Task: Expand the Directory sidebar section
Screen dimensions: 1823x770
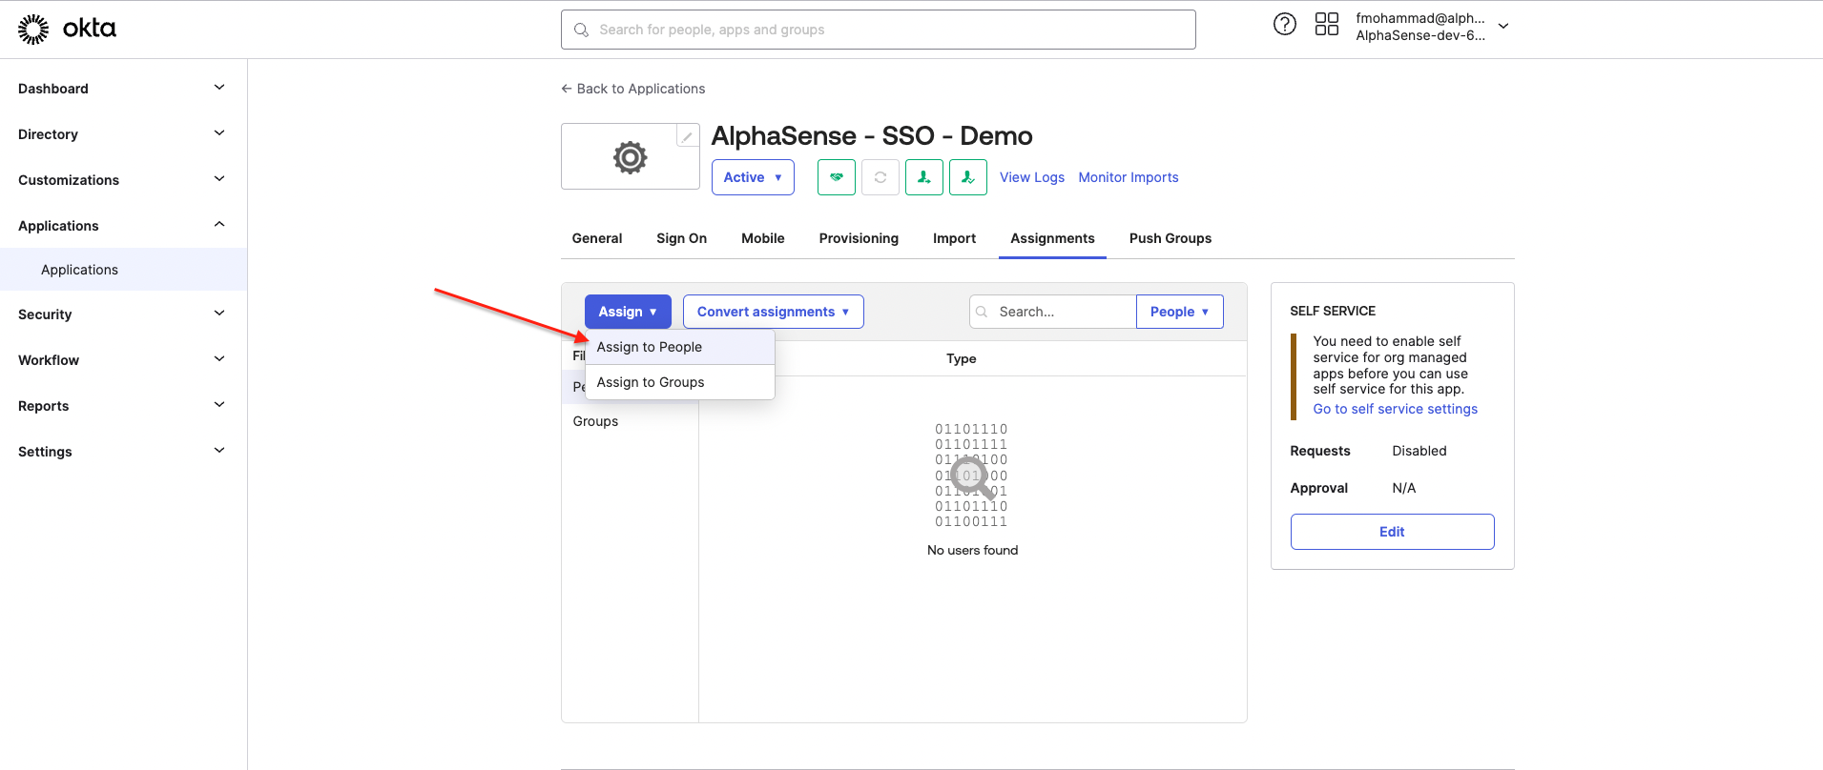Action: coord(123,134)
